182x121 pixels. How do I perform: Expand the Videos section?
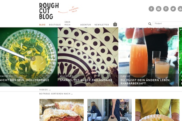[45, 90]
